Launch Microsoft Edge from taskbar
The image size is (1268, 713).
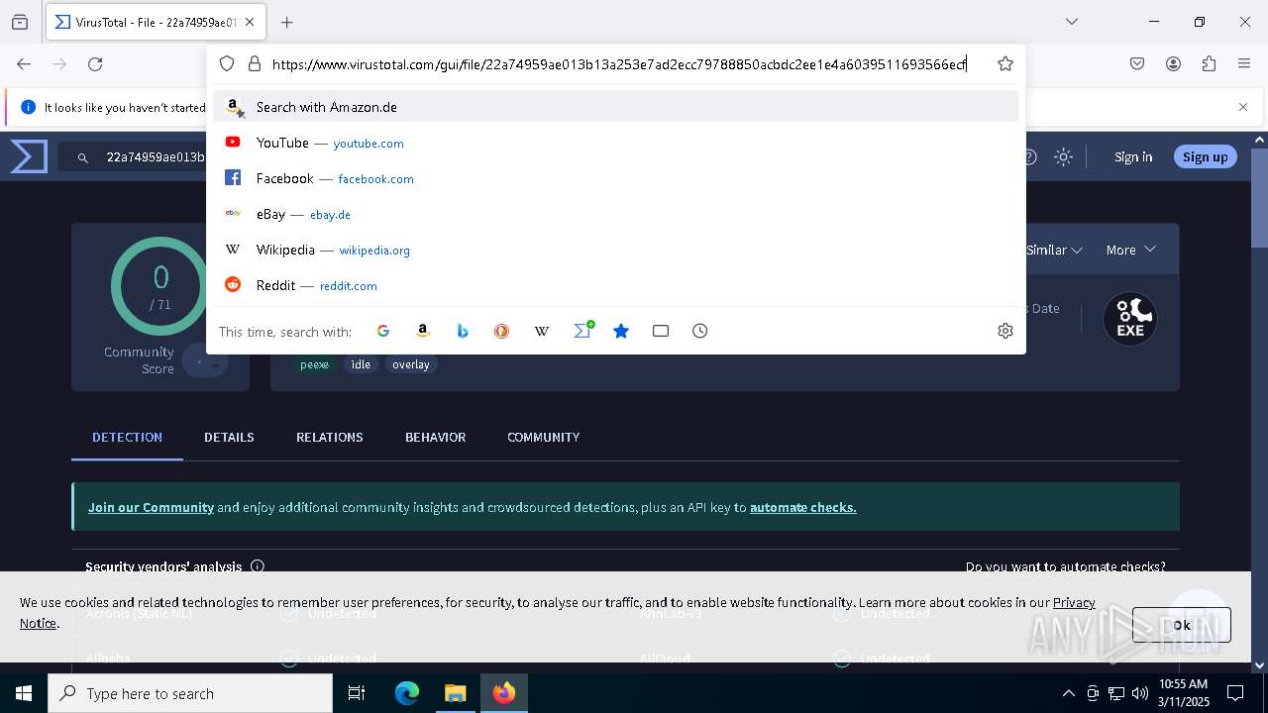pyautogui.click(x=407, y=693)
